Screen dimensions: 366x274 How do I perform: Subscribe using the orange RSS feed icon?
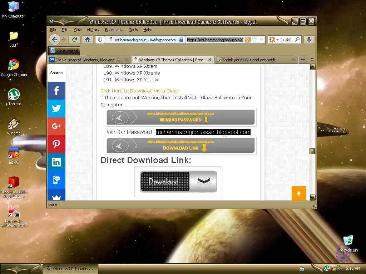click(248, 40)
